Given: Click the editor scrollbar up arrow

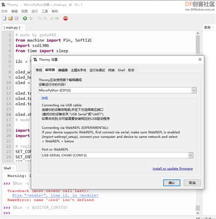Looking at the screenshot, I should point(198,33).
